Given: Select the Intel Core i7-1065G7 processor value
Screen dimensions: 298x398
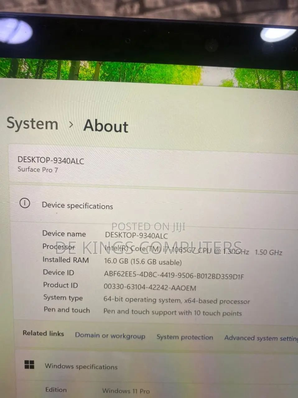Looking at the screenshot, I should (x=193, y=250).
